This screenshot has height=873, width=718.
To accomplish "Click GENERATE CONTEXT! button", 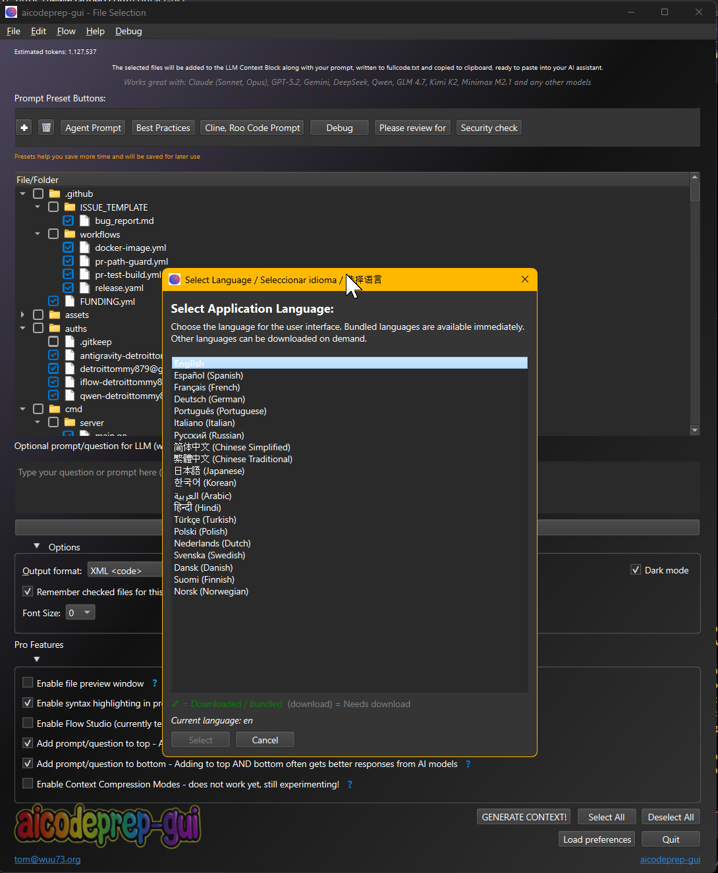I will coord(524,817).
